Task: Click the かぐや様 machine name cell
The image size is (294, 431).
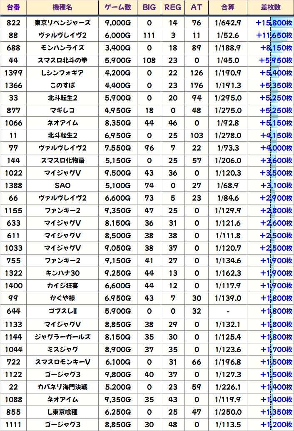Action: pos(62,298)
